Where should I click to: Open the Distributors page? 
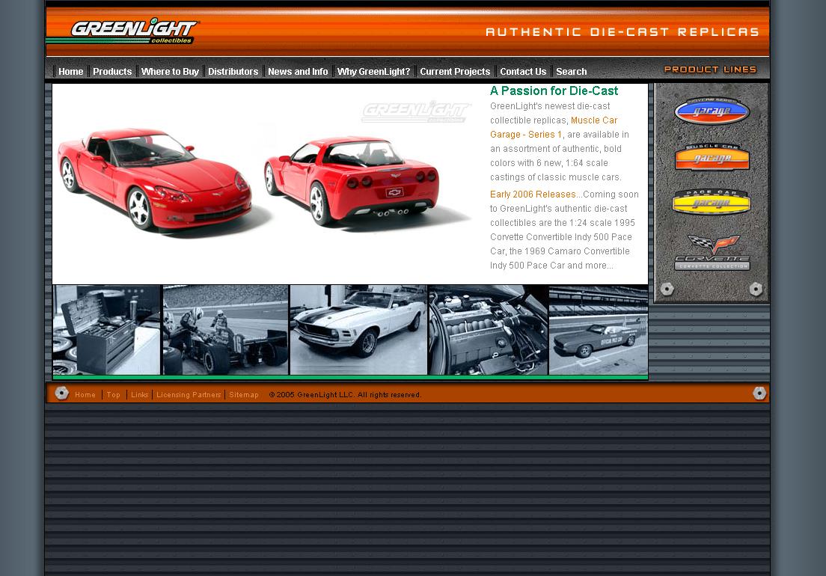coord(233,72)
